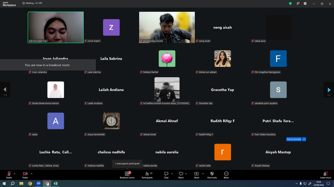334x187 pixels.
Task: Toggle camera with the Video button
Action: click(25, 175)
